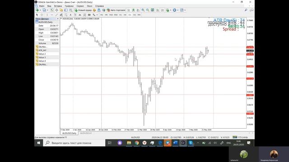Open the search icon at top right
The image size is (289, 162).
pyautogui.click(x=246, y=10)
